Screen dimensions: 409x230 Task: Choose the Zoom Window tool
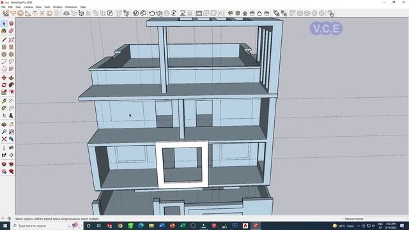coord(12,132)
